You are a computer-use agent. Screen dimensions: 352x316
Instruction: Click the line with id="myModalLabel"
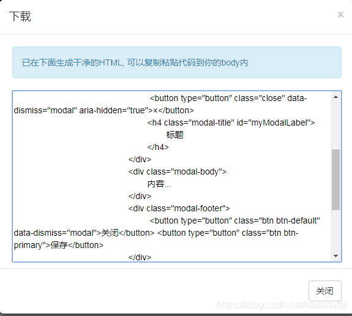231,122
